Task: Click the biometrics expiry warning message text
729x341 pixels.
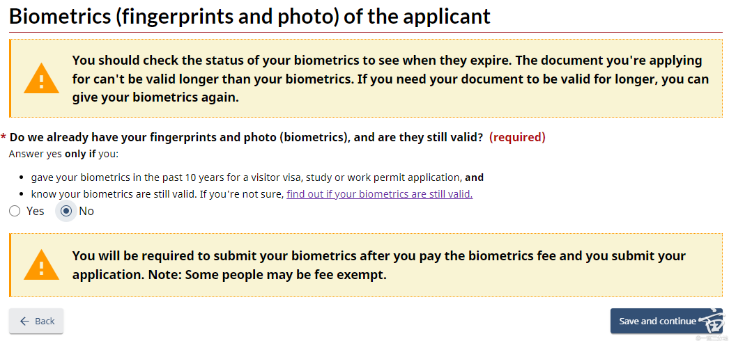Action: point(390,79)
